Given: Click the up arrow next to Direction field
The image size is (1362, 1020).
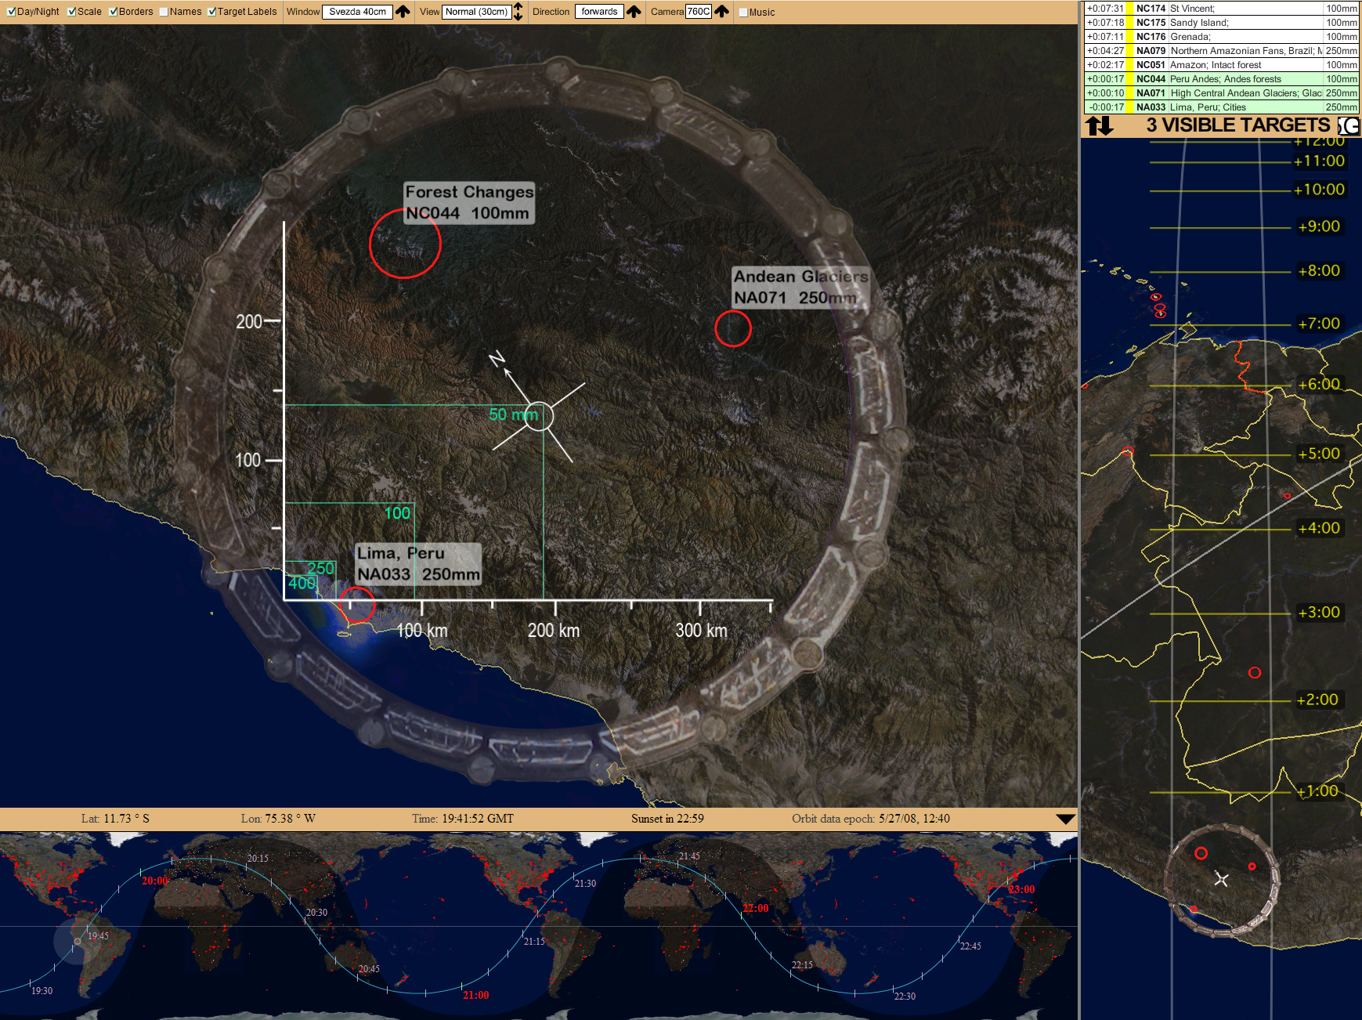Looking at the screenshot, I should (x=634, y=12).
